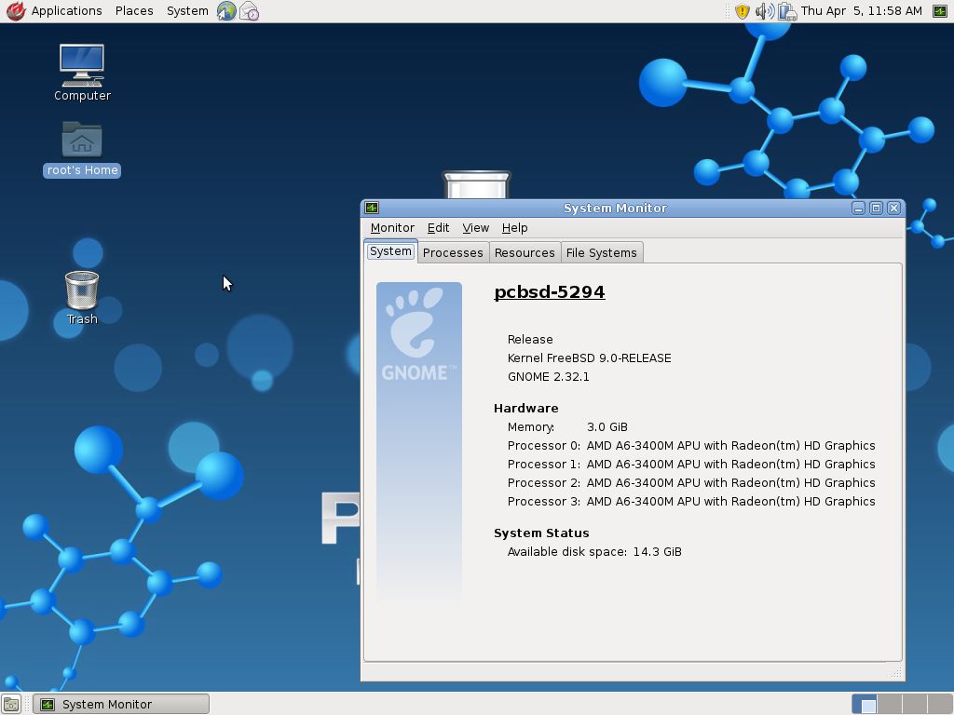The height and width of the screenshot is (715, 954).
Task: Click the yellow security shield tray icon
Action: click(x=743, y=11)
